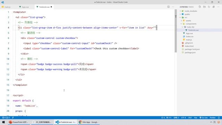Screen dimensions: 222x125
Task: Show hidden system tray icons
Action: 211,122
